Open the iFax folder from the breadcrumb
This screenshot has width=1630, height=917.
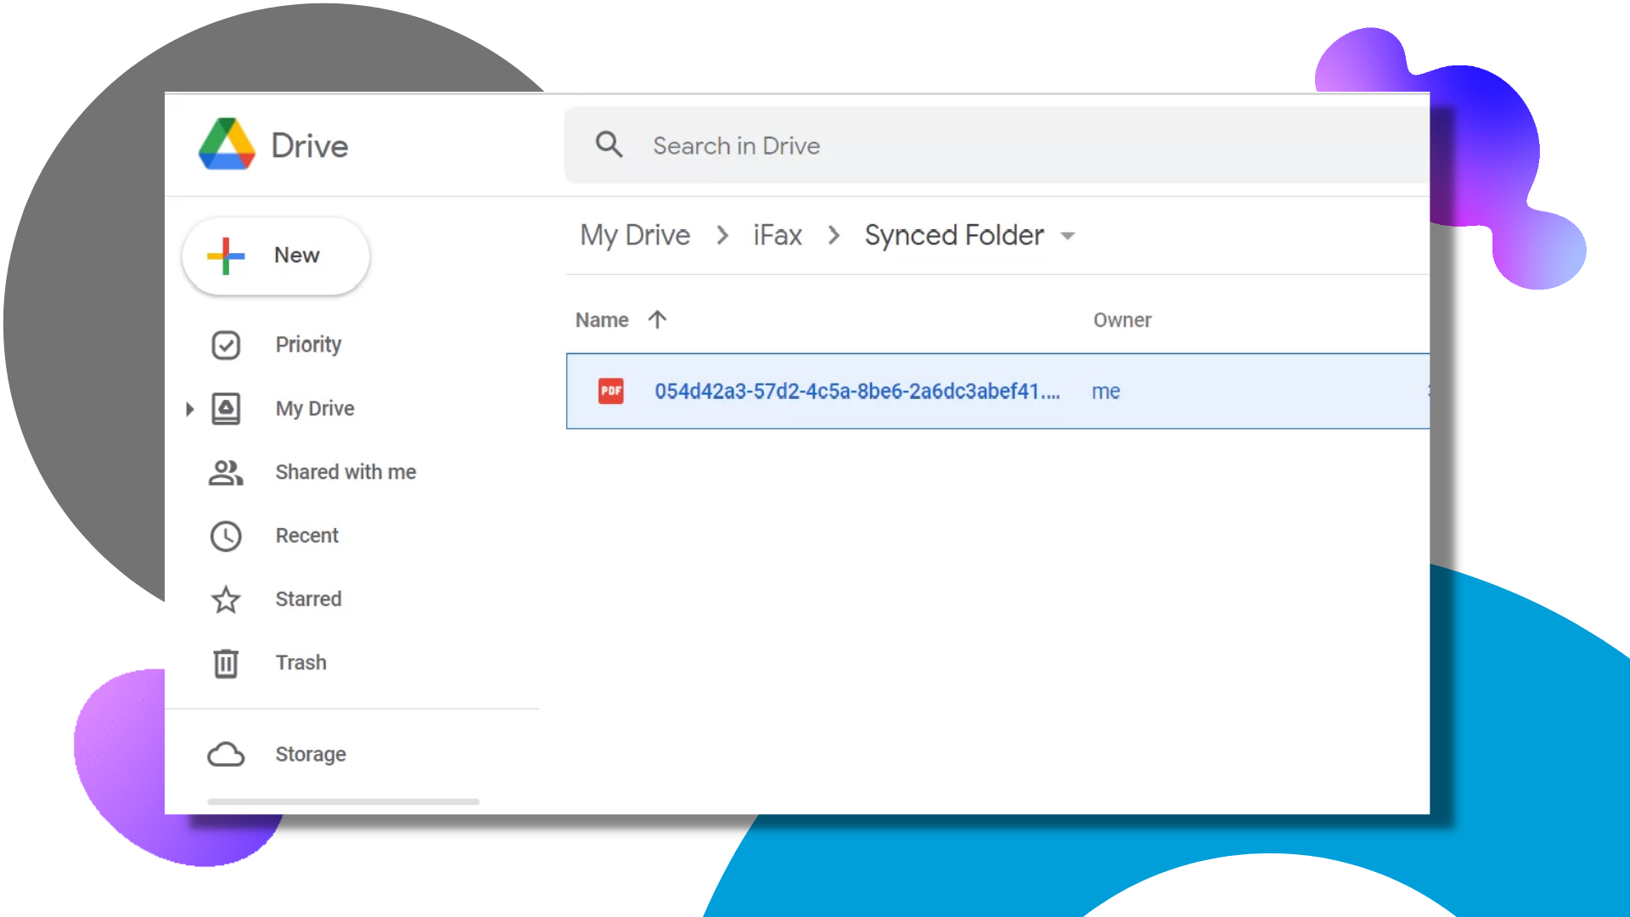[x=777, y=235]
